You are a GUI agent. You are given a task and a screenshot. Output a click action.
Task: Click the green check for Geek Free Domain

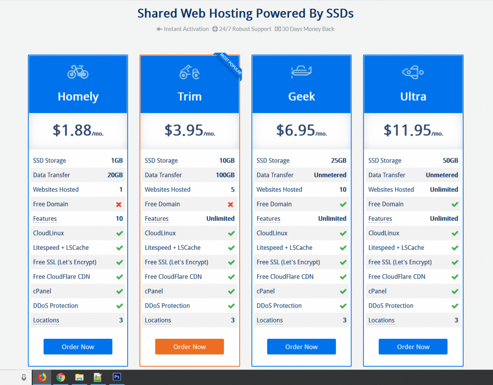point(343,204)
